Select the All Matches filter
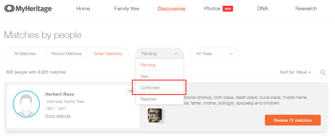Image resolution: width=335 pixels, height=138 pixels. [25, 53]
